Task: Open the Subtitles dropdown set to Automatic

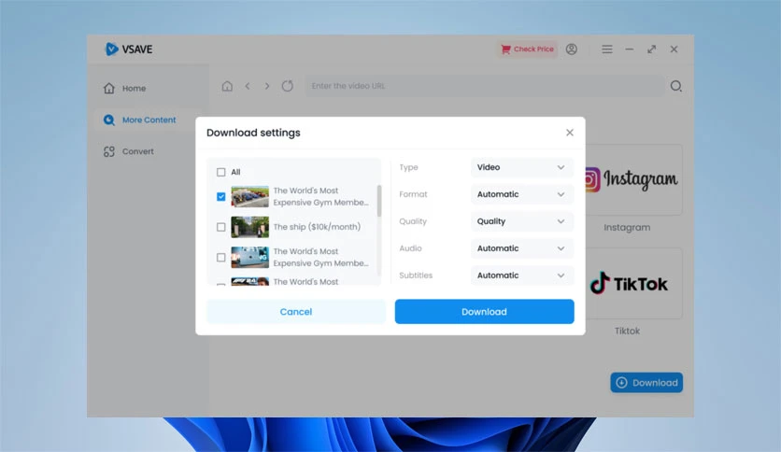Action: coord(521,275)
